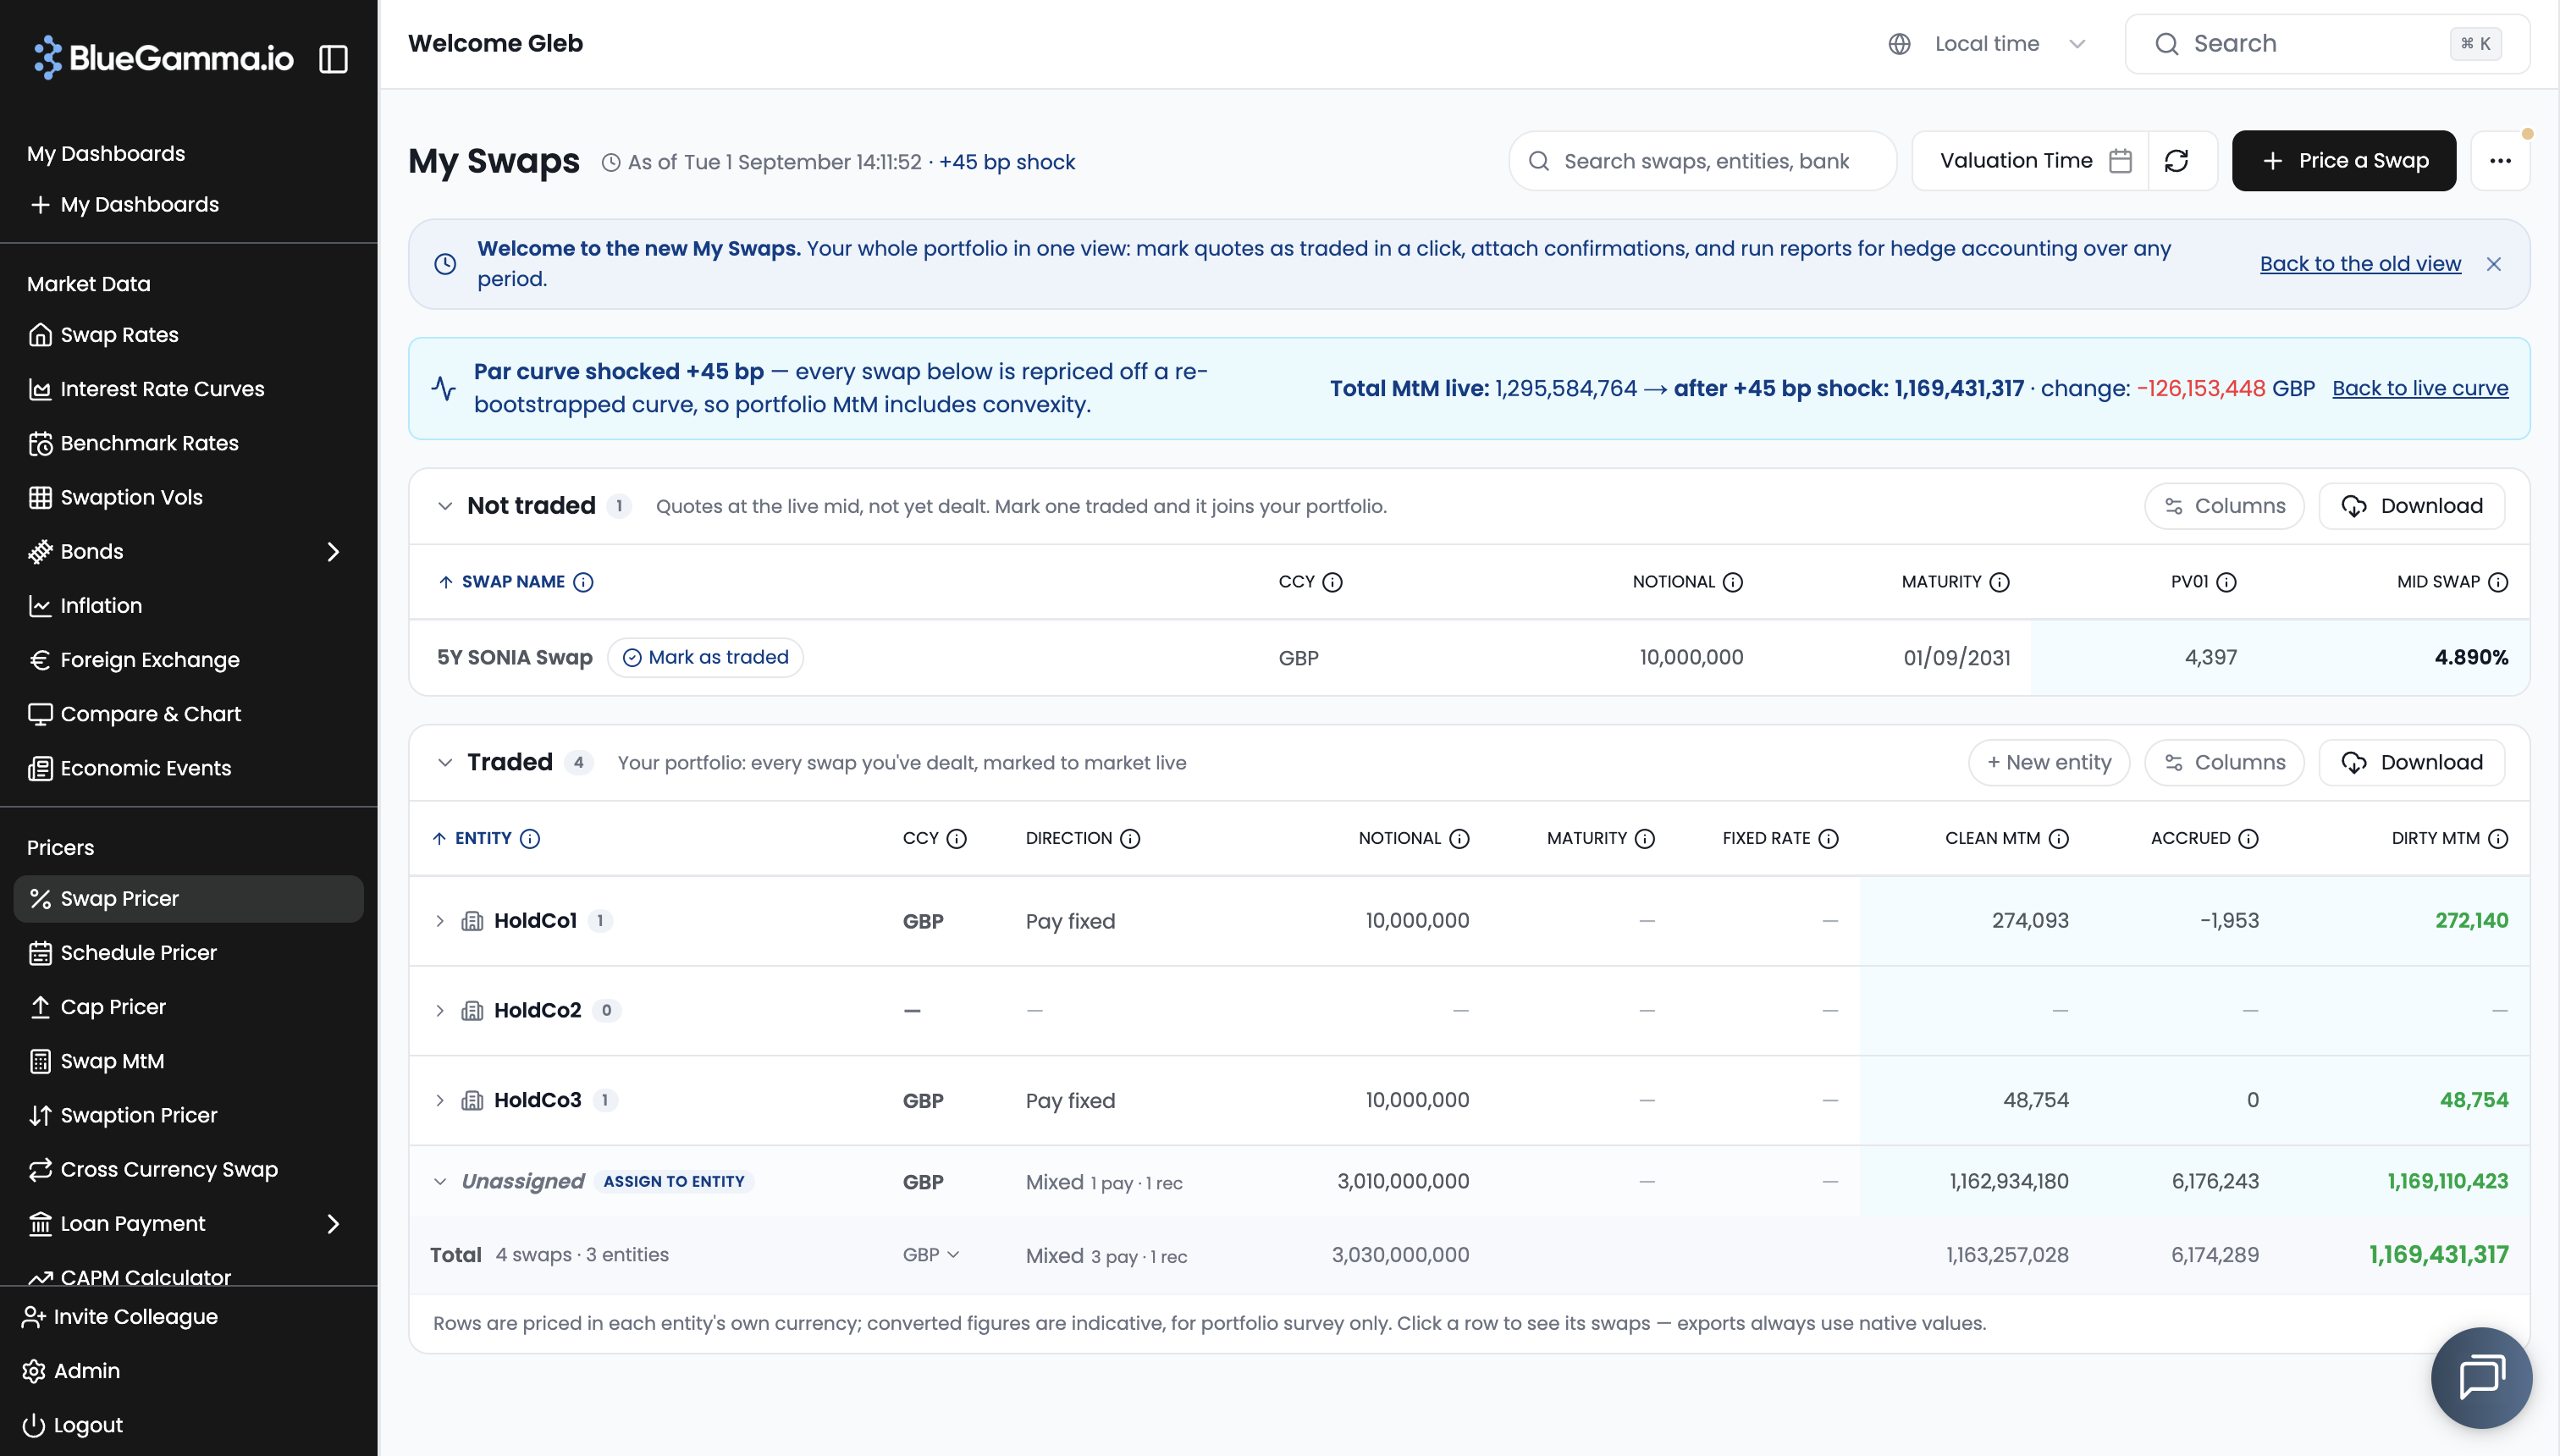Click the Price a Swap button
The image size is (2560, 1456).
point(2343,161)
